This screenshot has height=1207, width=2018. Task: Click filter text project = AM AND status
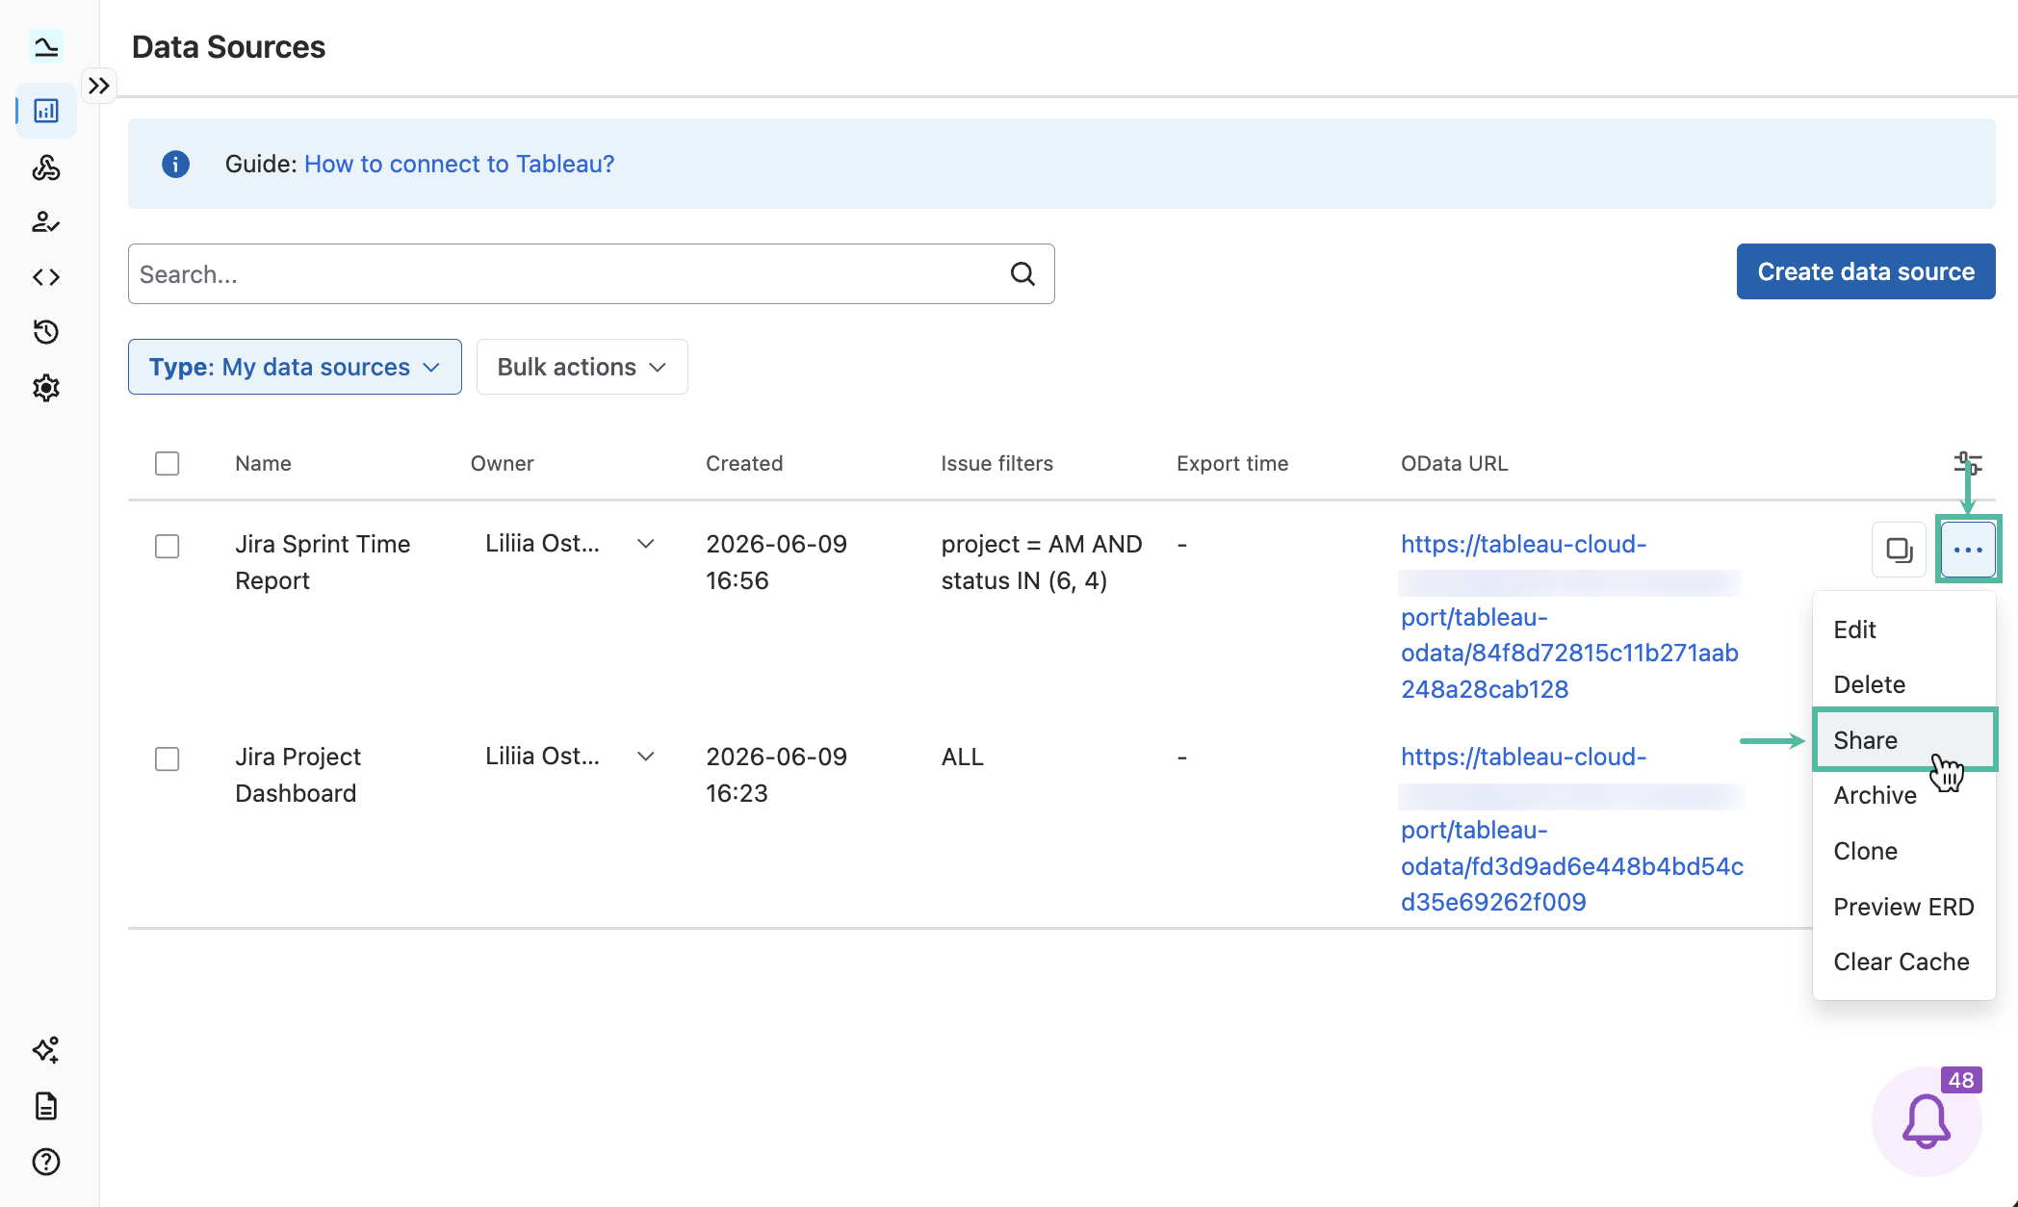pos(1042,562)
